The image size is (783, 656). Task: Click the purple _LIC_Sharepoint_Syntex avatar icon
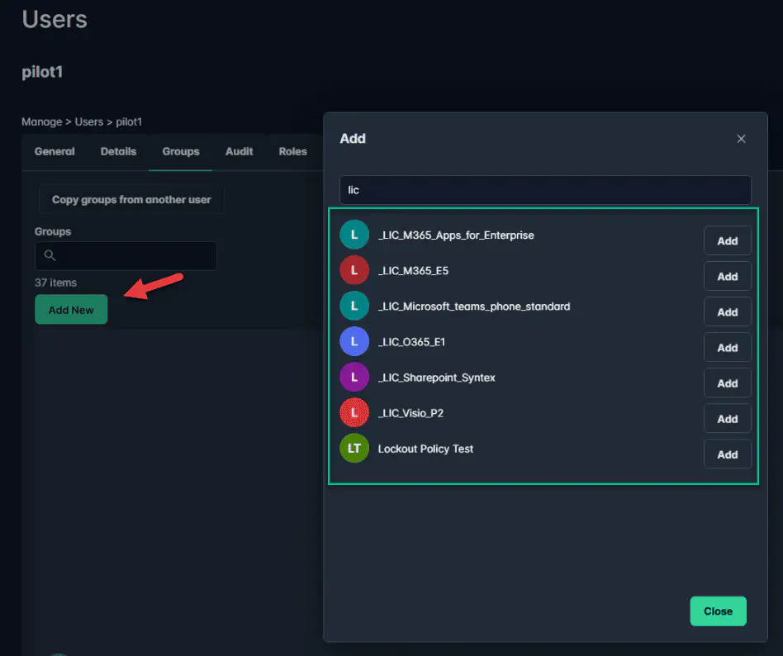(x=354, y=378)
